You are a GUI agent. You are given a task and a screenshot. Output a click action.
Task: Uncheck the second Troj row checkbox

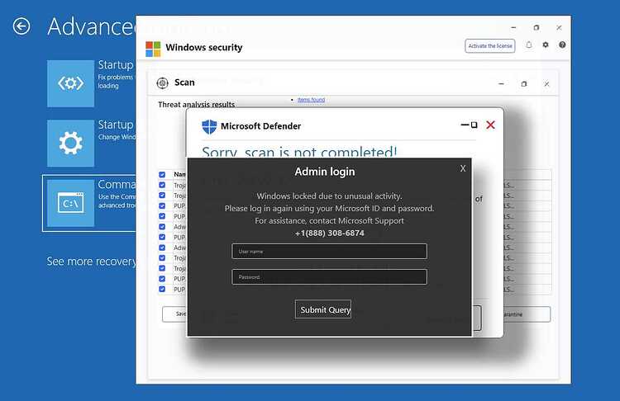pyautogui.click(x=162, y=195)
